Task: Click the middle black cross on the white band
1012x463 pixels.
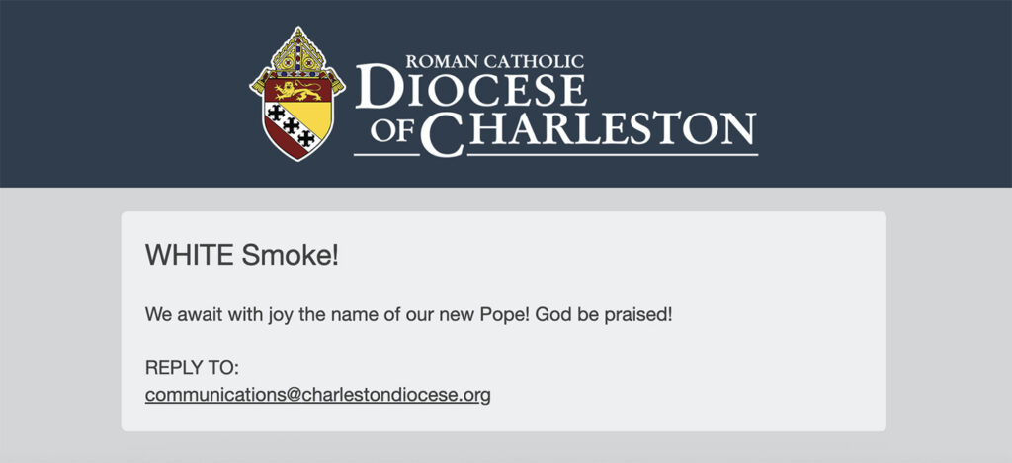Action: [x=292, y=125]
